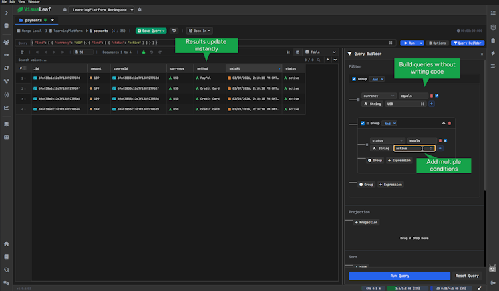Open the File menu

click(x=4, y=1)
